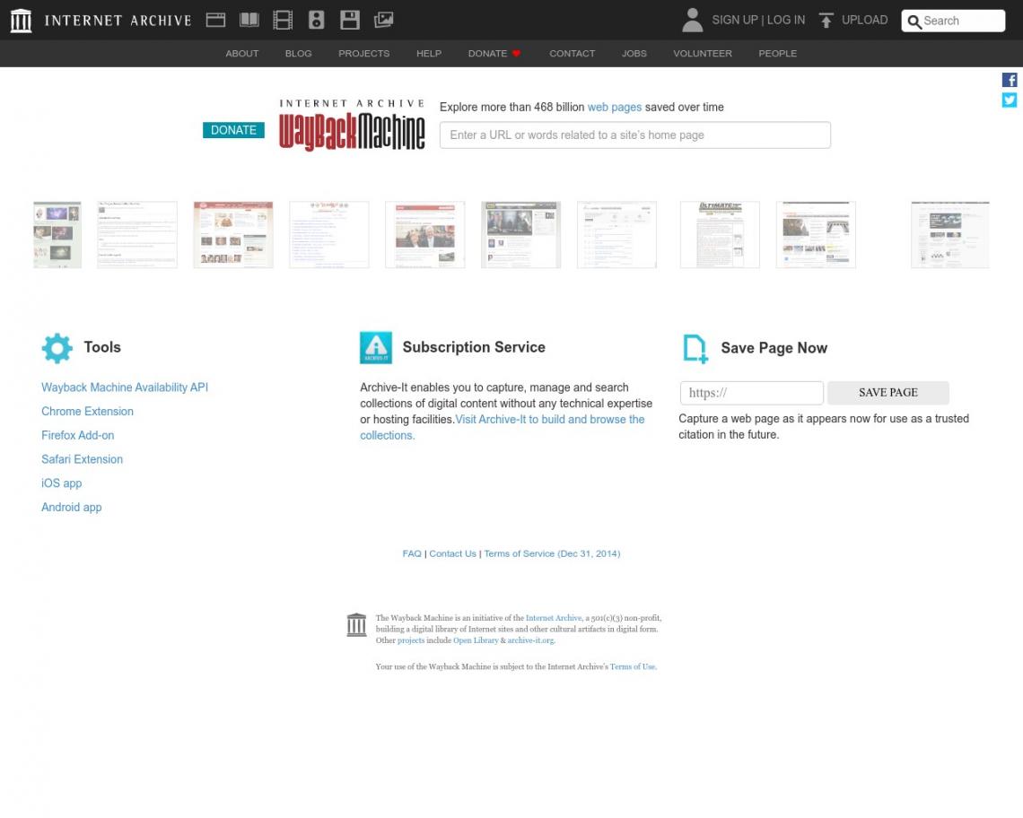Click the Wayback Machine logo
Image resolution: width=1023 pixels, height=818 pixels.
point(352,125)
